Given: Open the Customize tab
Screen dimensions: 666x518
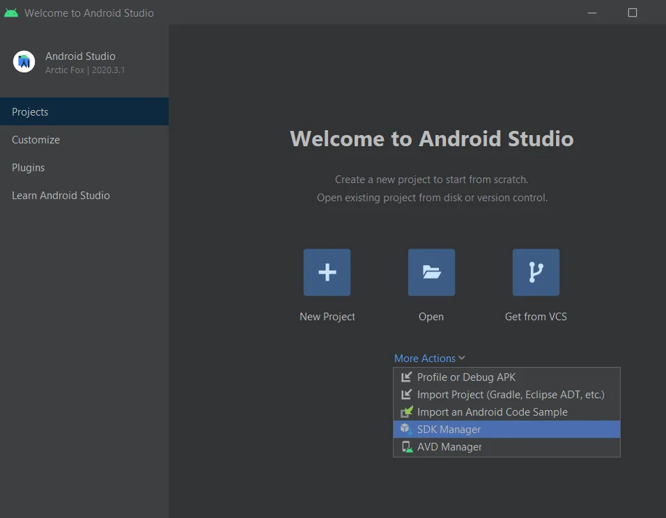Looking at the screenshot, I should pyautogui.click(x=36, y=140).
